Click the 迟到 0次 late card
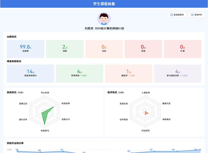Screen dimensions: 208x153 click(104, 49)
